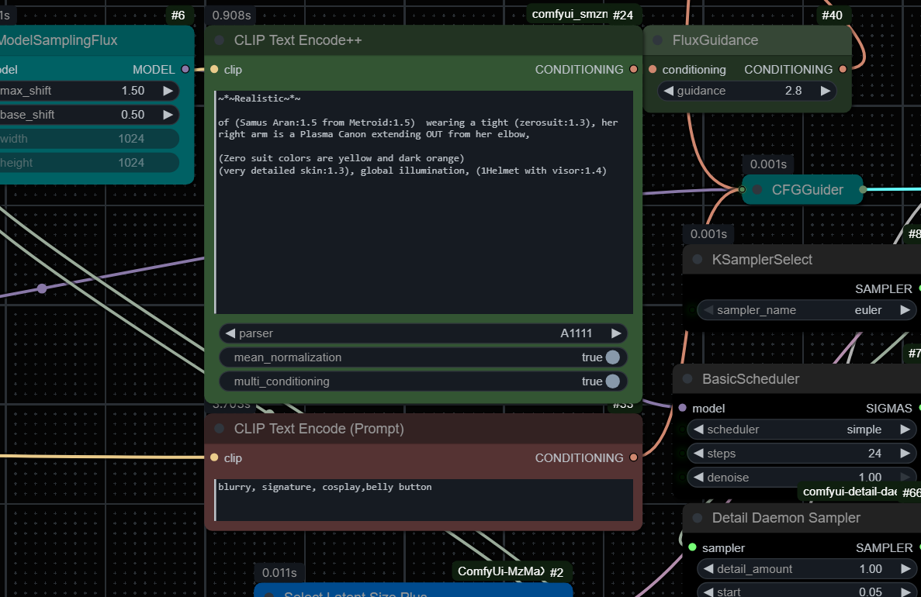This screenshot has height=597, width=921.
Task: Collapse the CLIP Text Encode++ node using its title dot
Action: point(220,40)
